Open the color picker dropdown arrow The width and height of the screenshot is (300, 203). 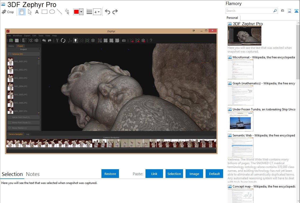coord(81,12)
